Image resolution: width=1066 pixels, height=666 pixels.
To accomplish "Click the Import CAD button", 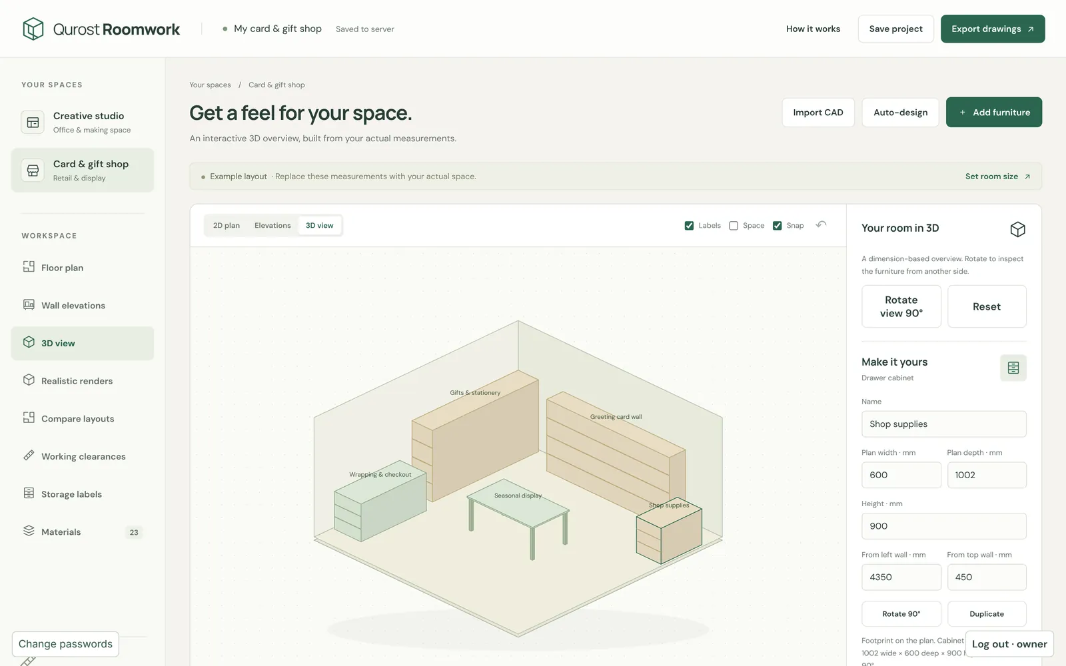I will [x=818, y=113].
